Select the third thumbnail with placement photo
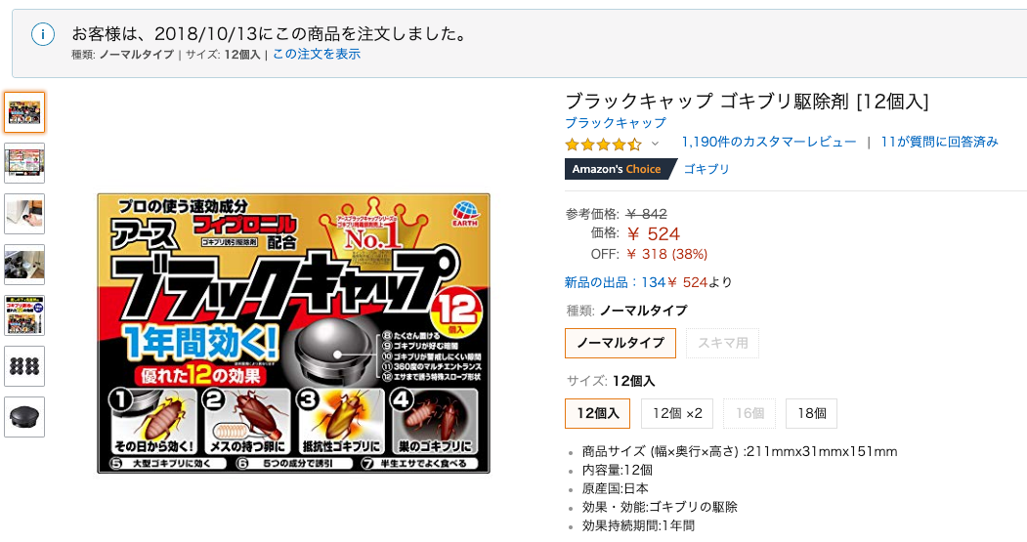Viewport: 1027px width, 542px height. point(24,214)
